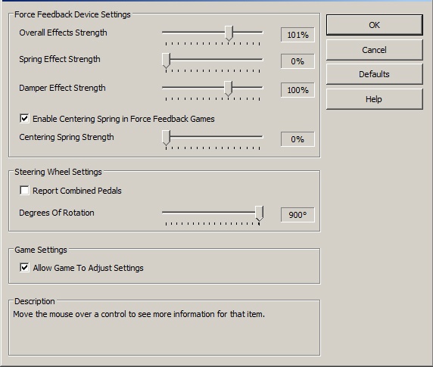Select the 900° rotation value field
The width and height of the screenshot is (433, 367).
[x=297, y=215]
